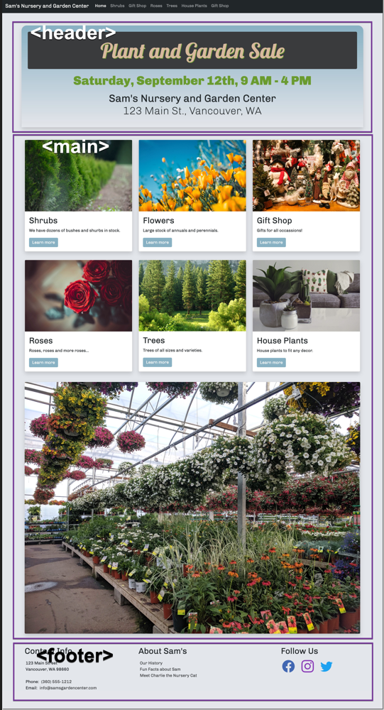
Task: Open the Instagram icon link
Action: point(307,666)
